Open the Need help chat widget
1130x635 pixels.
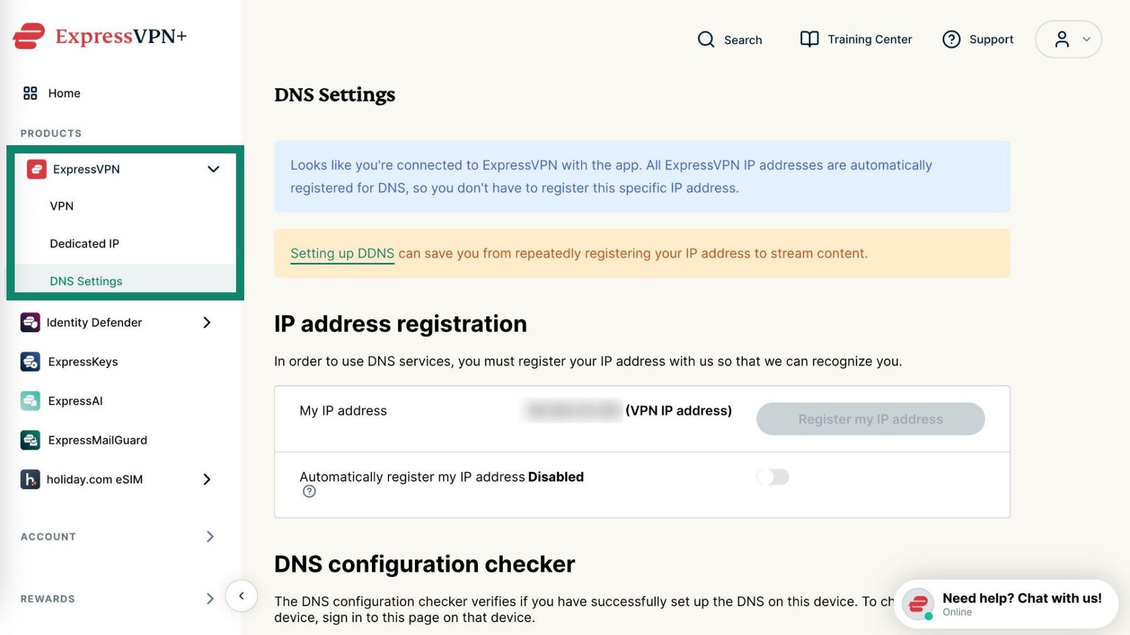click(1006, 604)
